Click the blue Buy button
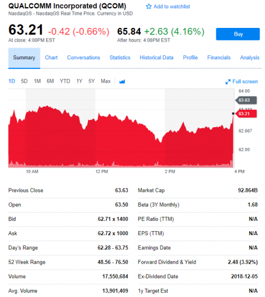 click(238, 34)
